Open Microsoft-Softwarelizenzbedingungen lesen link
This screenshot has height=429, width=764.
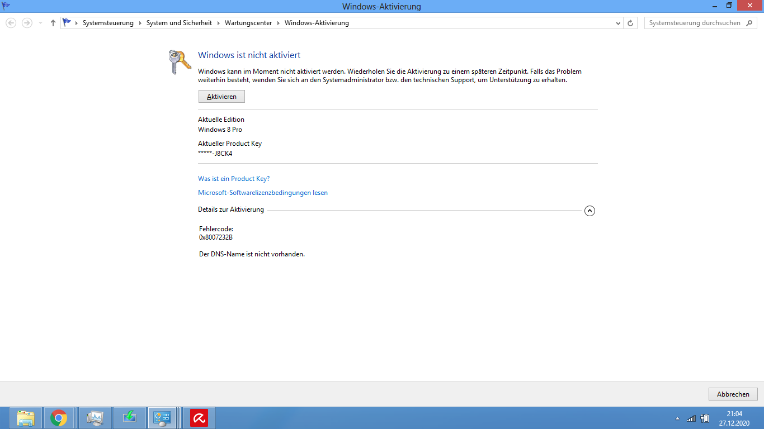[263, 193]
